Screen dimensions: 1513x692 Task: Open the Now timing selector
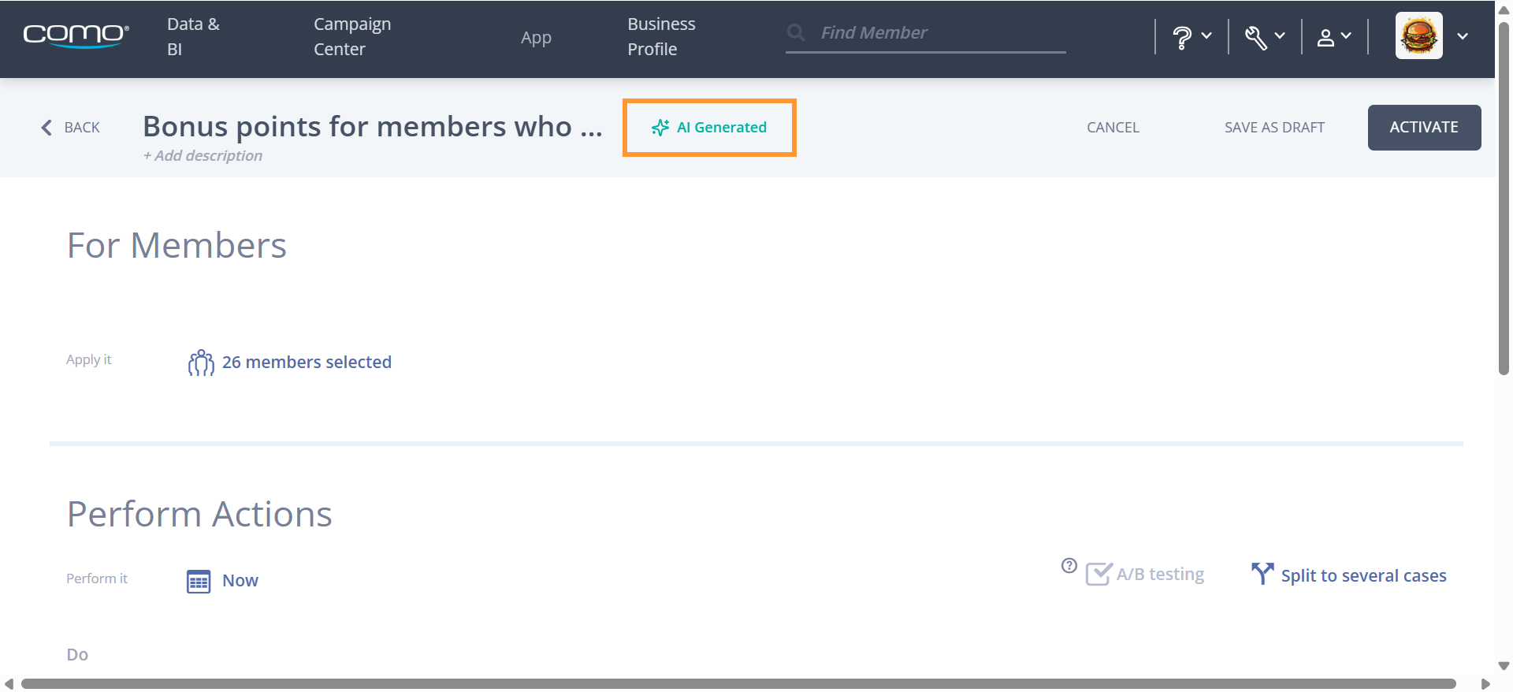(x=240, y=581)
